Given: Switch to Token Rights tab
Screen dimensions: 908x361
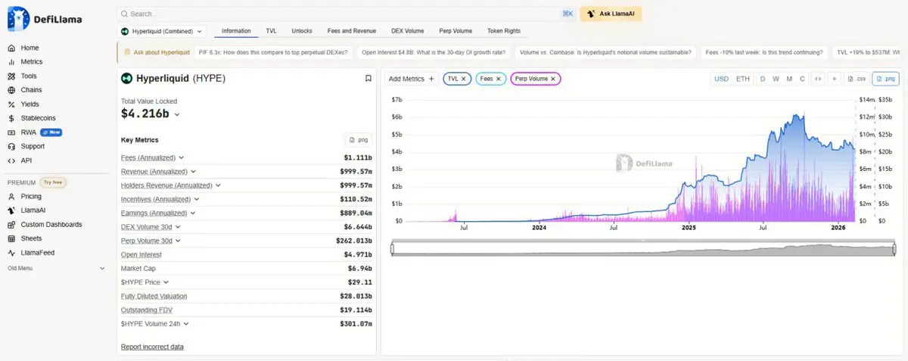Looking at the screenshot, I should point(504,31).
